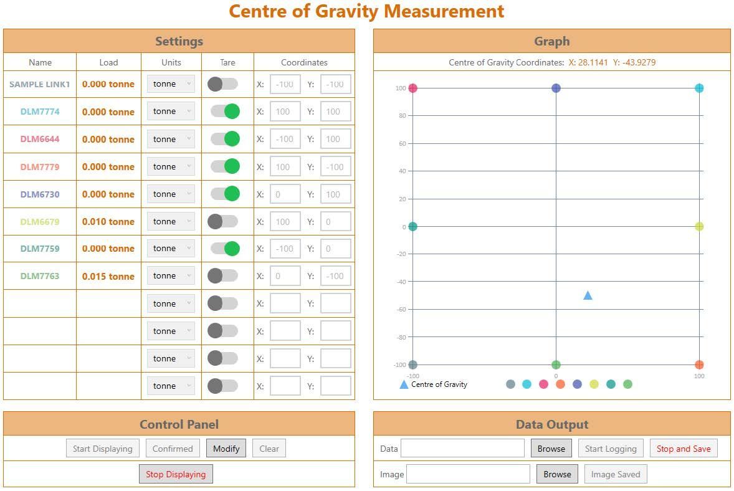Screen dimensions: 734x491
Task: Open the Units dropdown for SAMPLE LINK1
Action: (171, 83)
